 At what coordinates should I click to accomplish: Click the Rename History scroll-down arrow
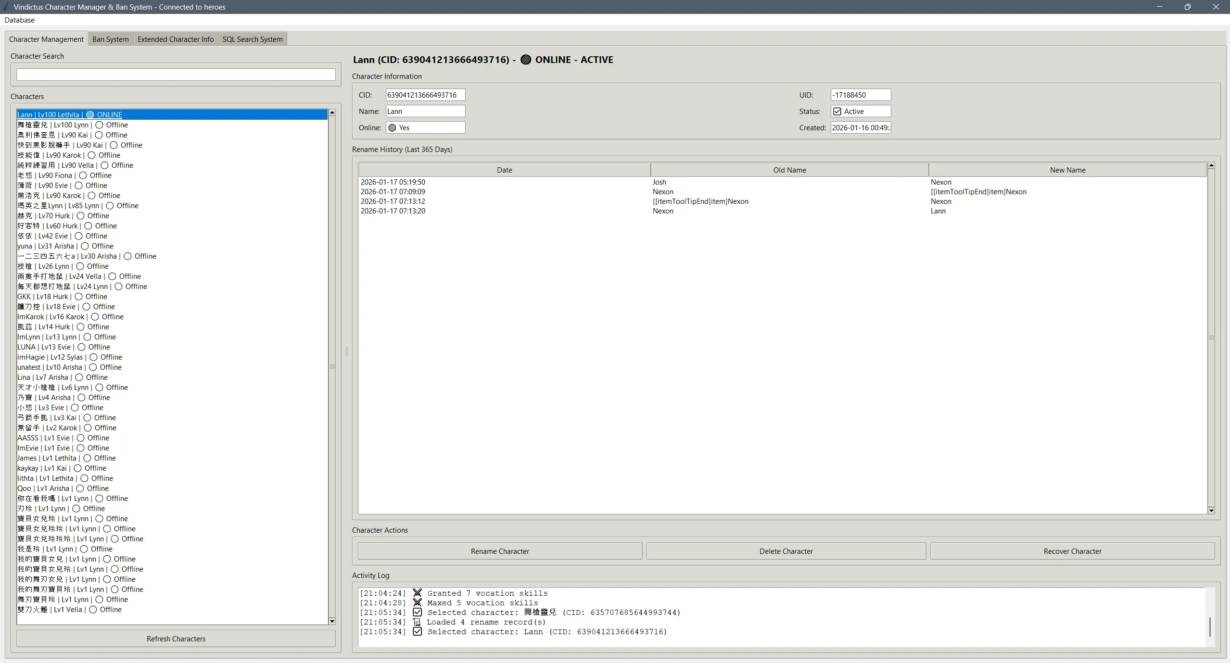[1211, 511]
